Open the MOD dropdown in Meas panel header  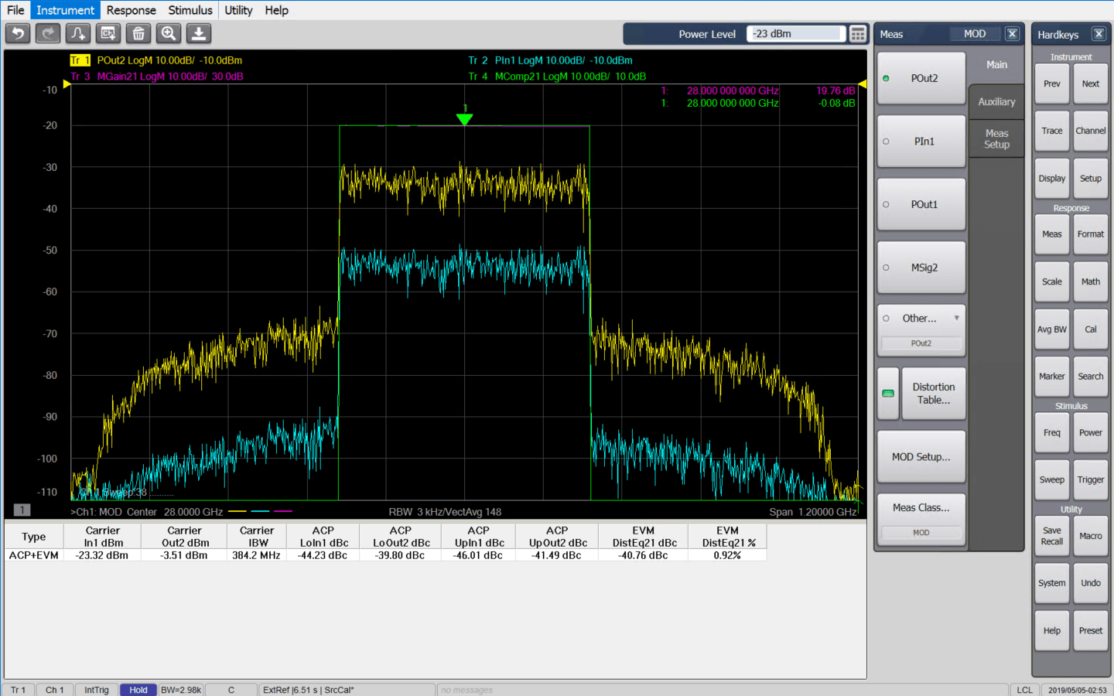tap(976, 33)
